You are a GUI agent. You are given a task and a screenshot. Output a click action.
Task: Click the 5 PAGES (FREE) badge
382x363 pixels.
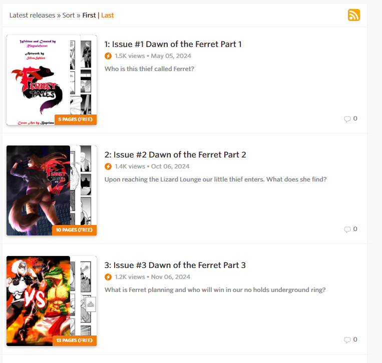pyautogui.click(x=76, y=119)
